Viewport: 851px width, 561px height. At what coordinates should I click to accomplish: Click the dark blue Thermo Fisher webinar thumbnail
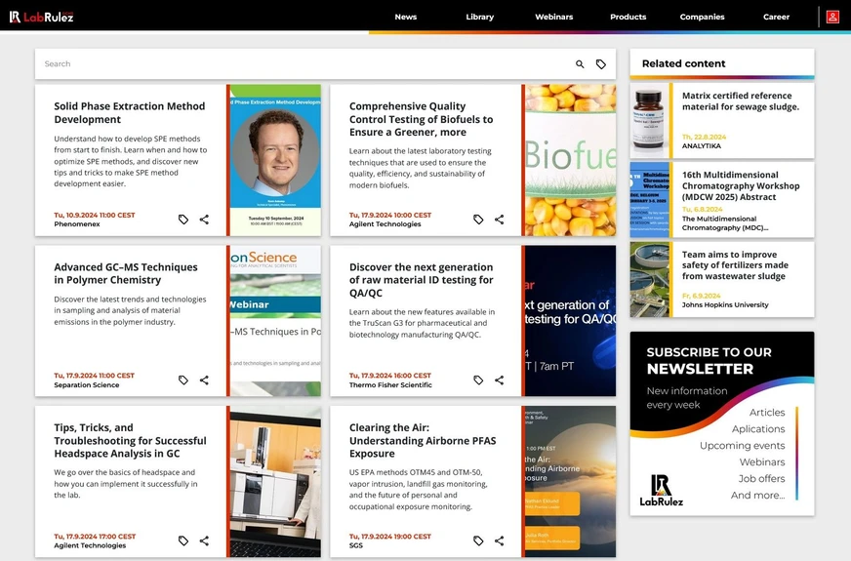click(570, 321)
